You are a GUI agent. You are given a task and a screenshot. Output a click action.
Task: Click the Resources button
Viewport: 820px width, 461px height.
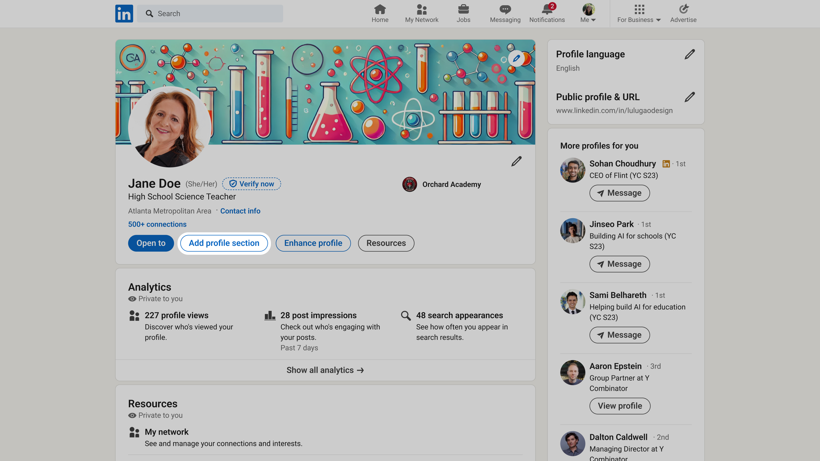coord(386,243)
